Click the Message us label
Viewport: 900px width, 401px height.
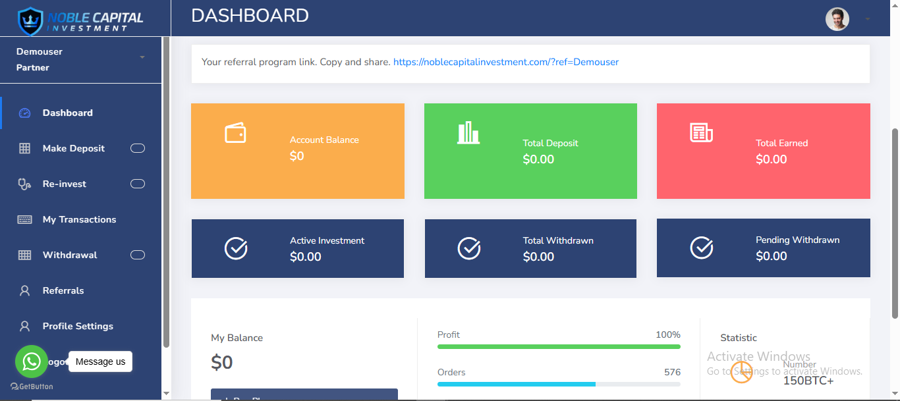coord(100,361)
